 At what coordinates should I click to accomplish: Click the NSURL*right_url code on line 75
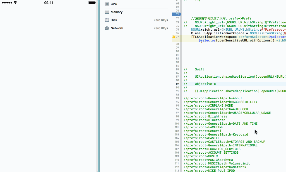[239, 30]
